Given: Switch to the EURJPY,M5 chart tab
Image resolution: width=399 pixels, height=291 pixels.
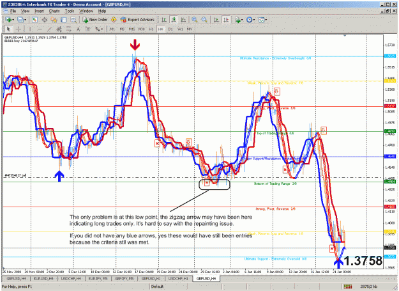Looking at the screenshot, I should pyautogui.click(x=98, y=279).
